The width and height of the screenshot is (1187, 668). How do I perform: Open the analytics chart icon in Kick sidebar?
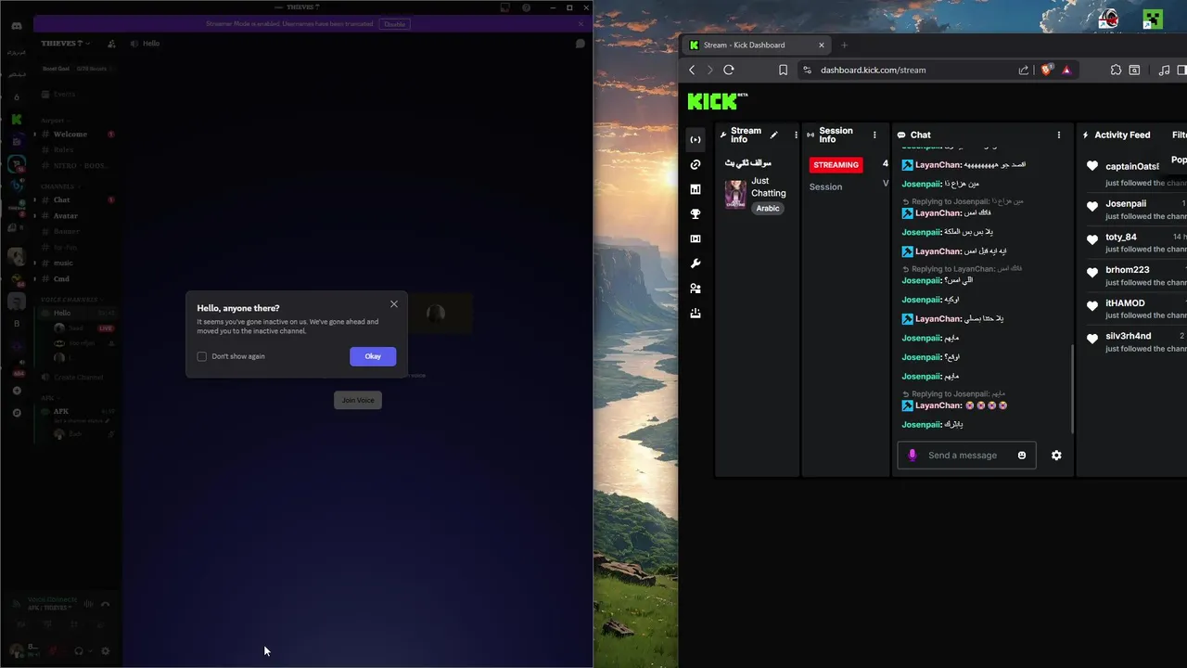pos(696,189)
